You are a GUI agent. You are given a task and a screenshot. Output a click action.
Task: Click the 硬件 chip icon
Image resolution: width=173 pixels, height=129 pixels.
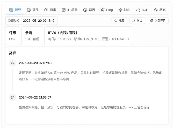coord(29,10)
